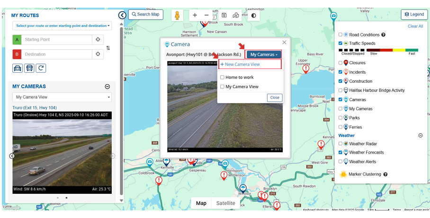This screenshot has width=430, height=218.
Task: Select the car driving mode icon
Action: 18,68
